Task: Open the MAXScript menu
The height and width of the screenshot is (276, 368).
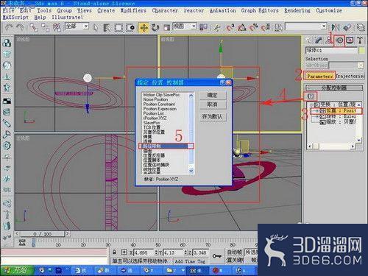Action: coord(15,18)
